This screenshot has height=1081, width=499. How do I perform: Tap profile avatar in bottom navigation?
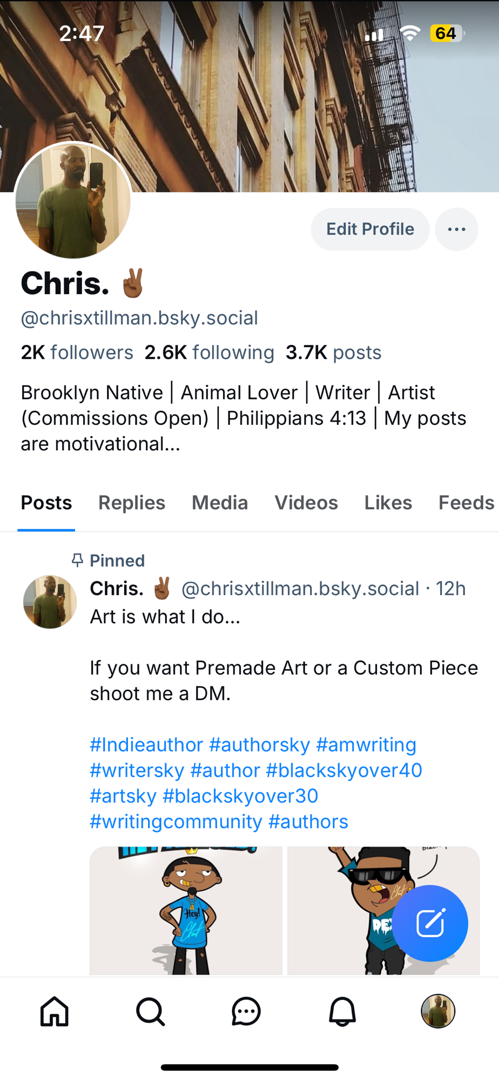click(438, 1011)
